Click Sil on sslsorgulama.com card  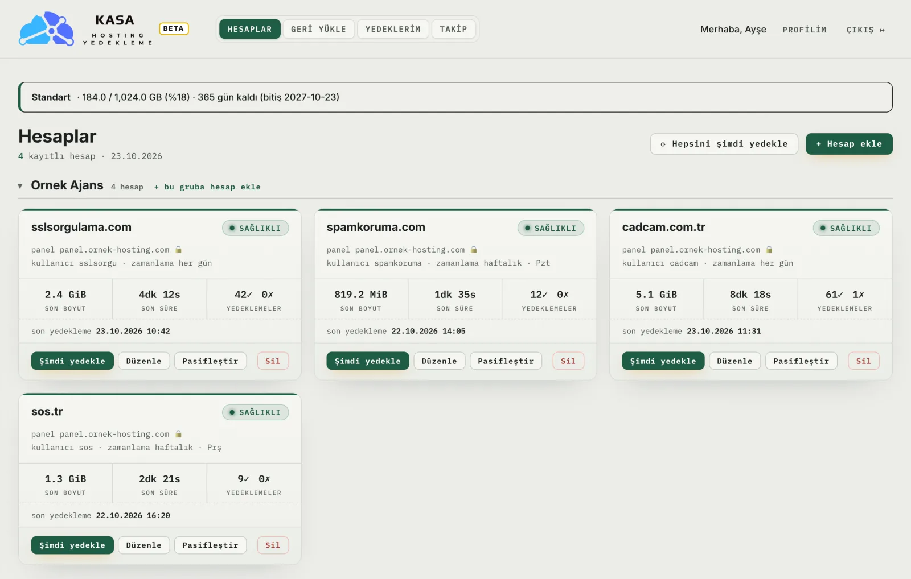click(273, 361)
